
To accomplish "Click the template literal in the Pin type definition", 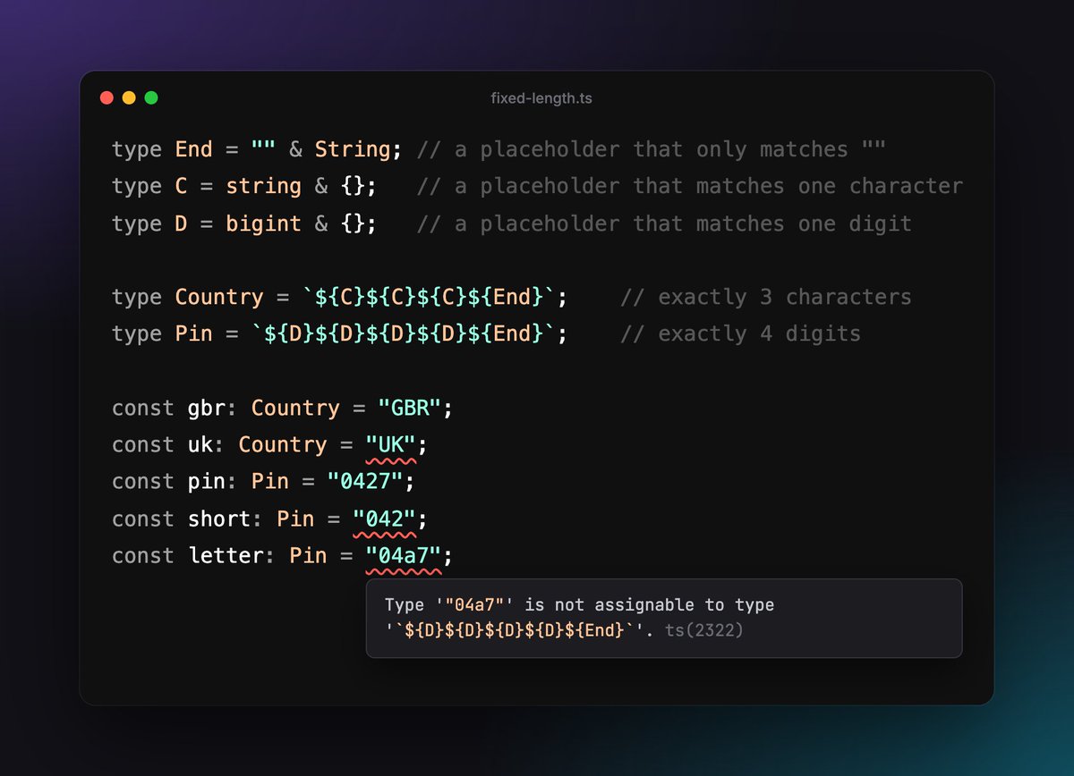I will click(x=404, y=333).
